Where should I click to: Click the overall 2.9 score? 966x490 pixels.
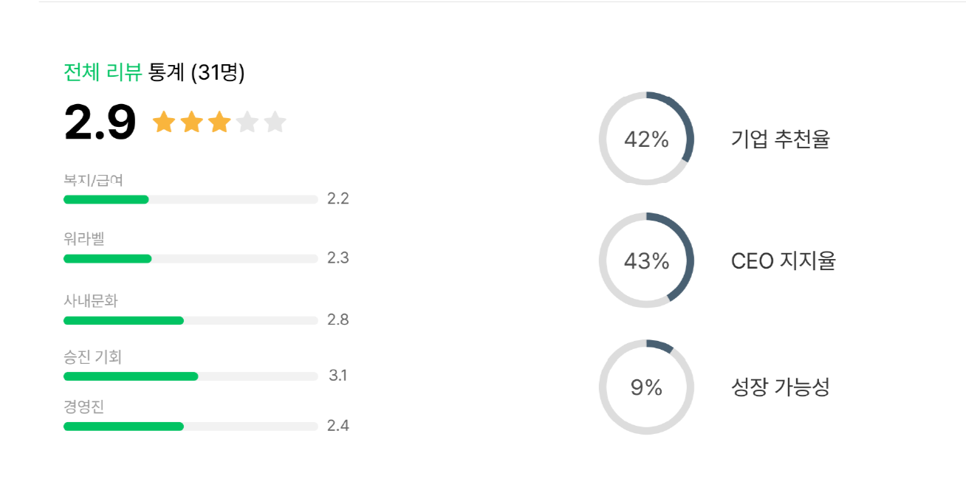coord(100,122)
